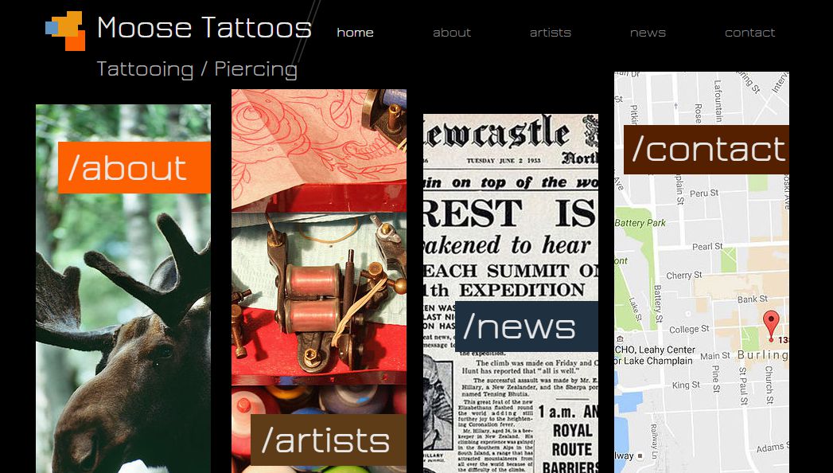This screenshot has height=473, width=833.
Task: Click the Battery Park label on map
Action: point(640,223)
